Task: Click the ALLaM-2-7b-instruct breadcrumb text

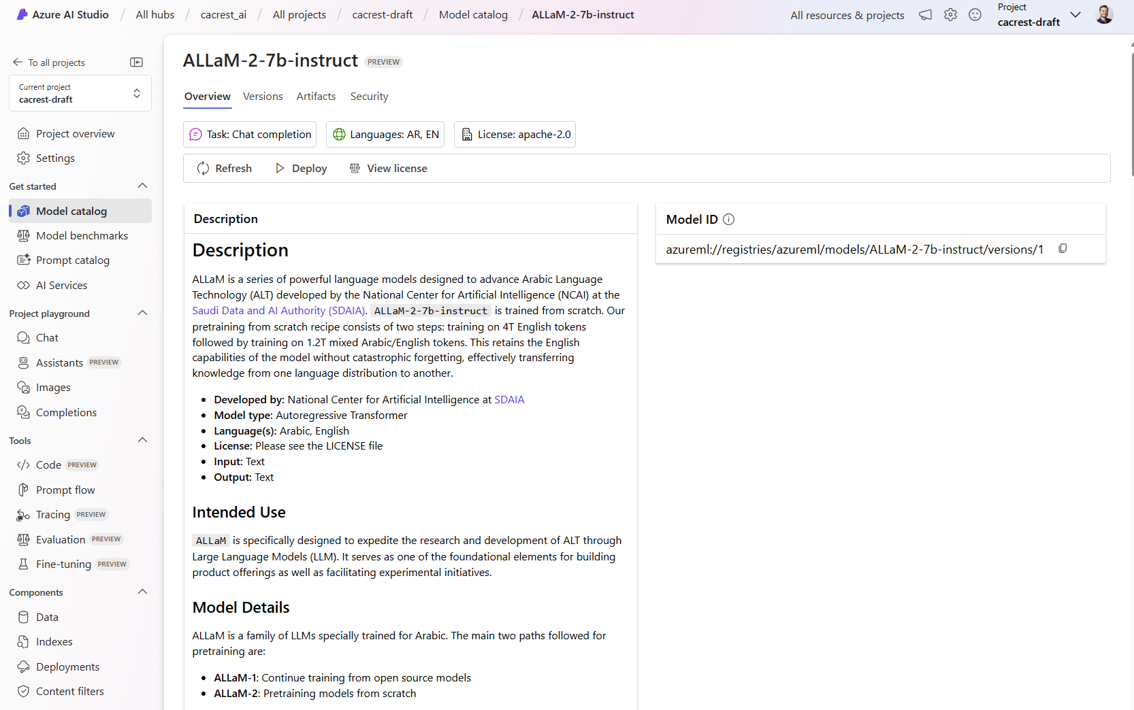Action: pyautogui.click(x=583, y=15)
